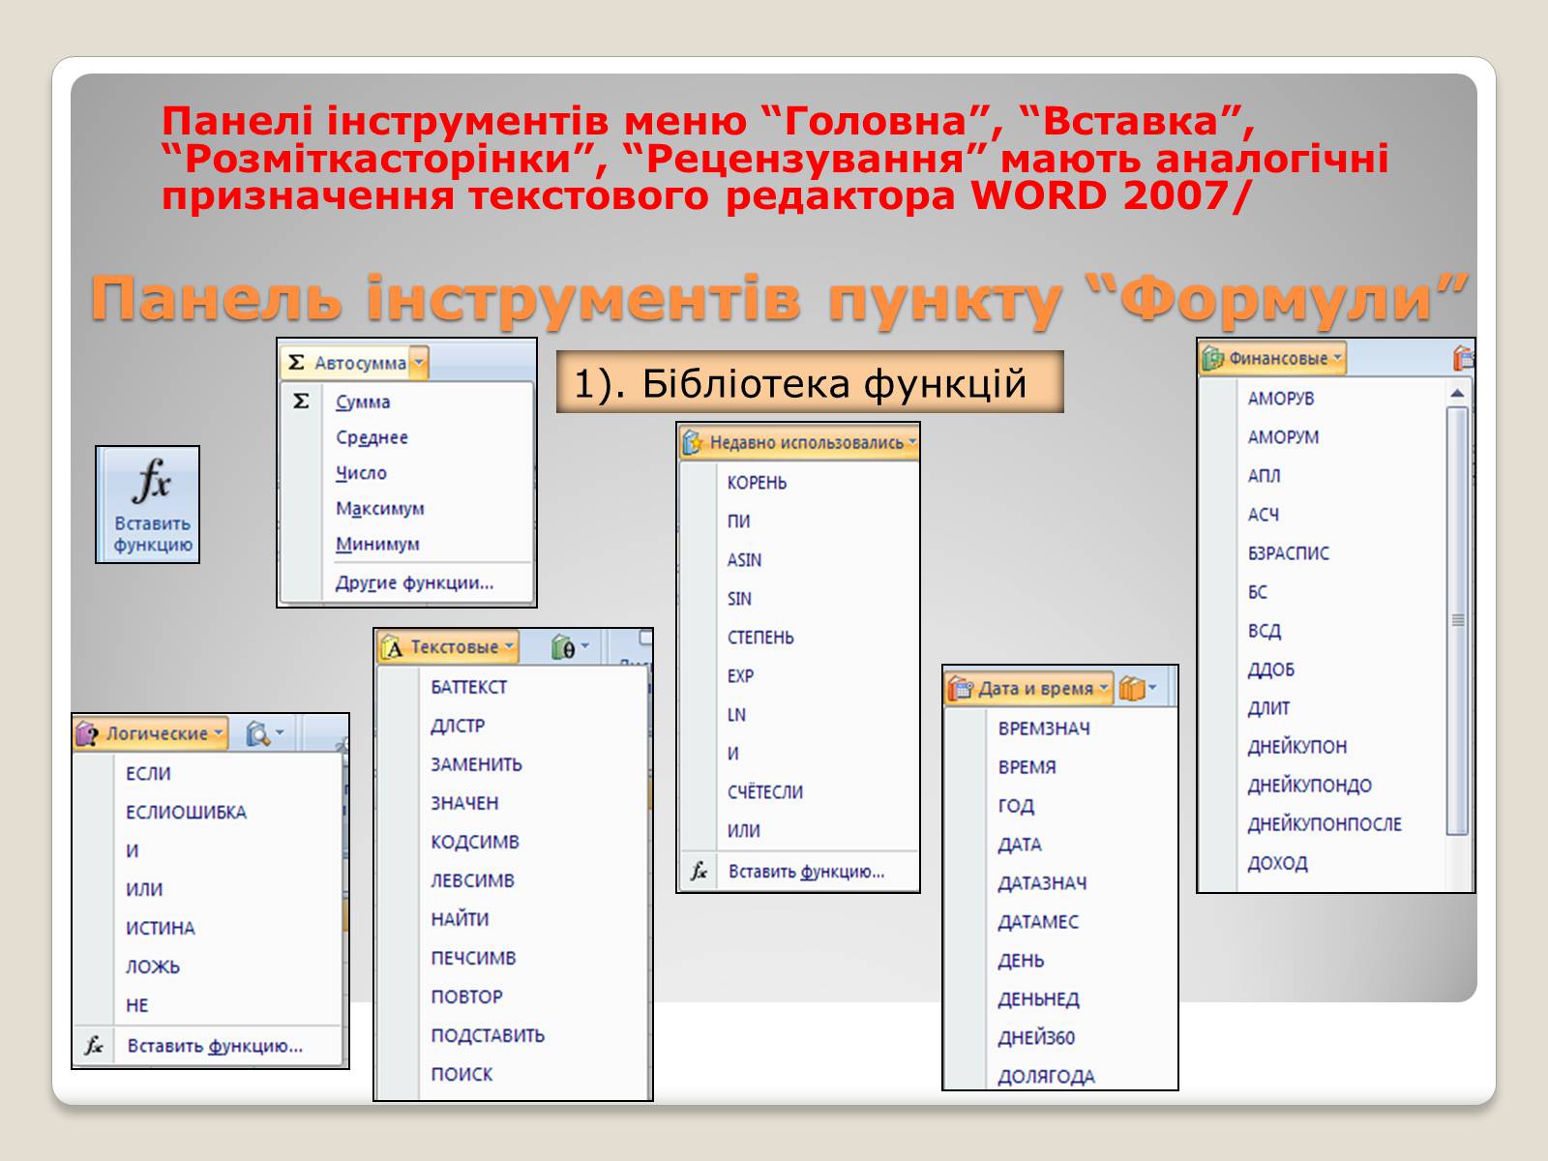
Task: Select EXP function
Action: pyautogui.click(x=740, y=676)
